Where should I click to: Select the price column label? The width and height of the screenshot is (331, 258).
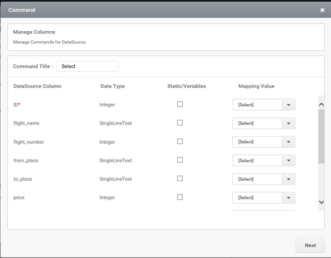pos(19,198)
